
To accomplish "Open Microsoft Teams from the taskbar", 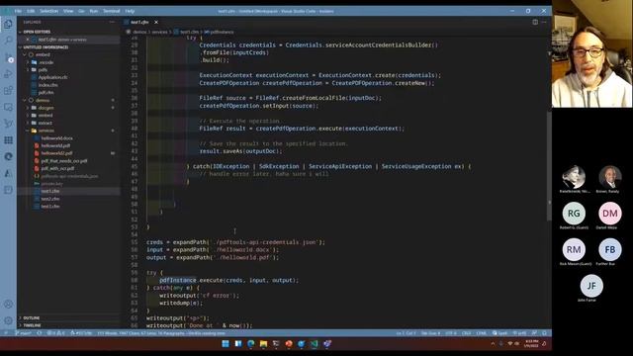I will [327, 344].
